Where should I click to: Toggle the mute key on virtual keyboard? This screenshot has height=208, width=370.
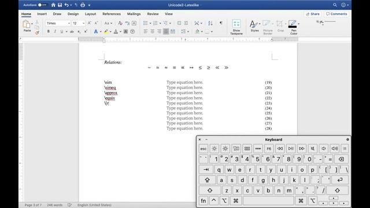[x=312, y=148]
